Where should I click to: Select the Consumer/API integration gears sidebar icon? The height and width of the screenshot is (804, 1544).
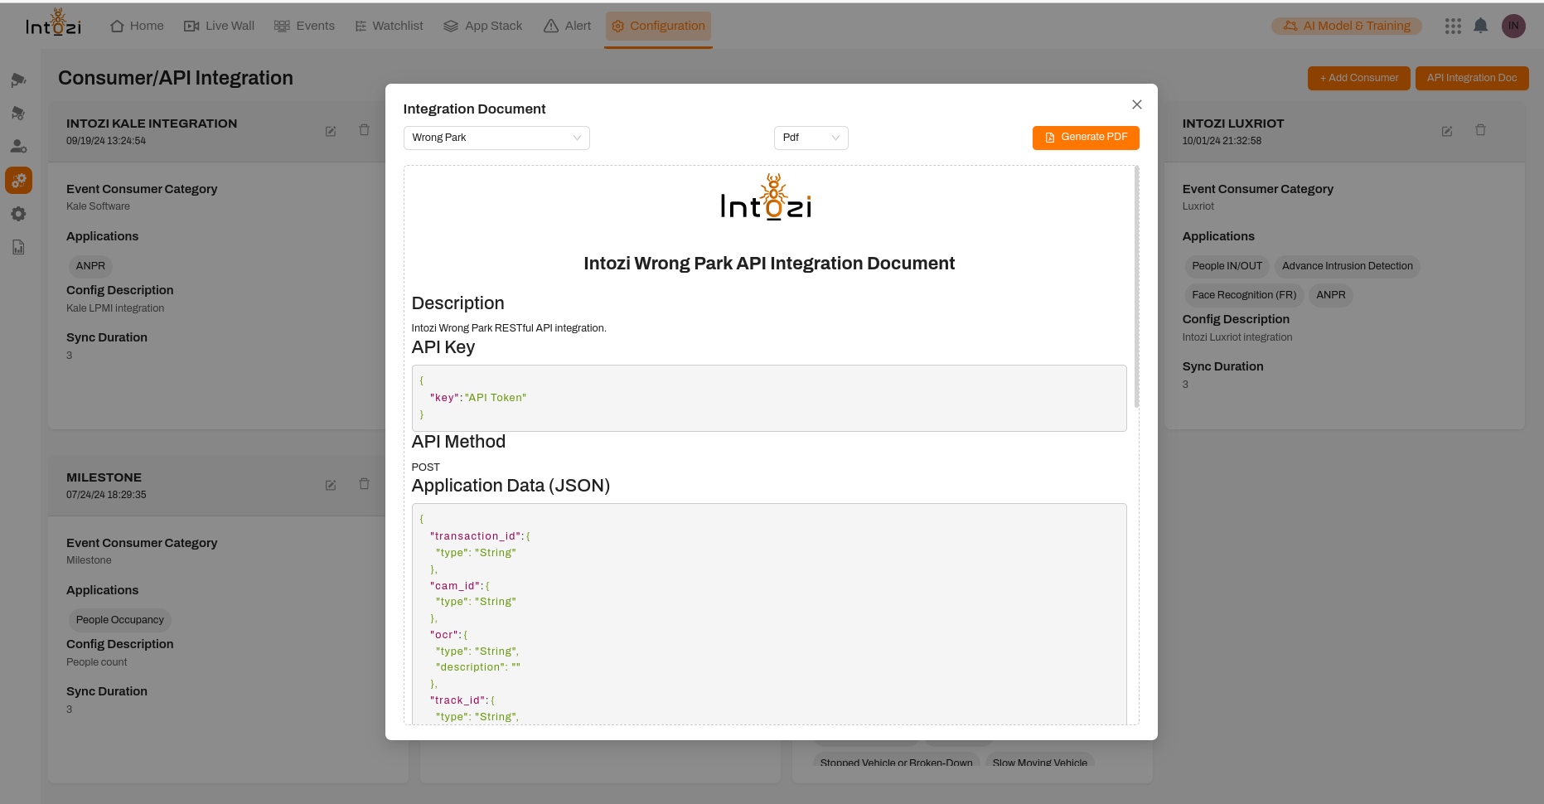(x=18, y=180)
